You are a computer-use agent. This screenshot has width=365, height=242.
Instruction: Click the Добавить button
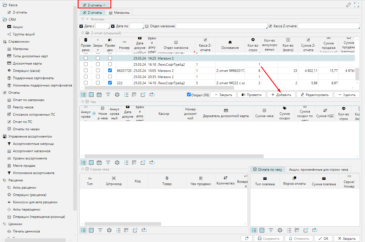coord(281,95)
